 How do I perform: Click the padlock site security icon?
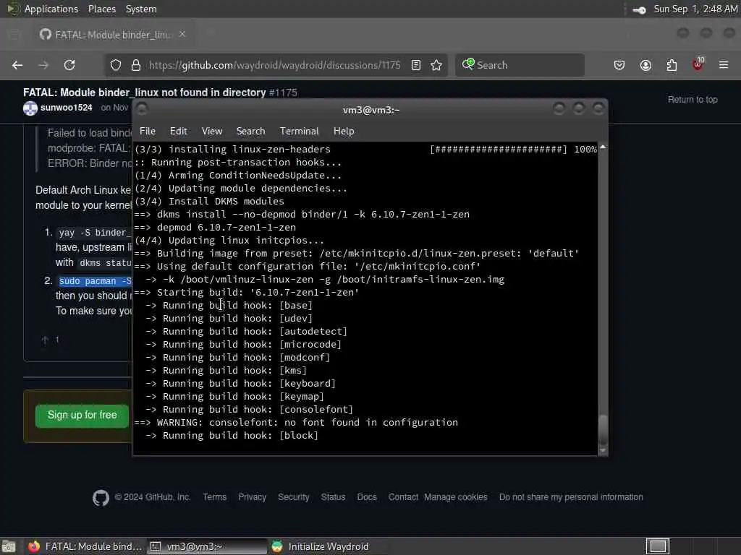coord(135,65)
